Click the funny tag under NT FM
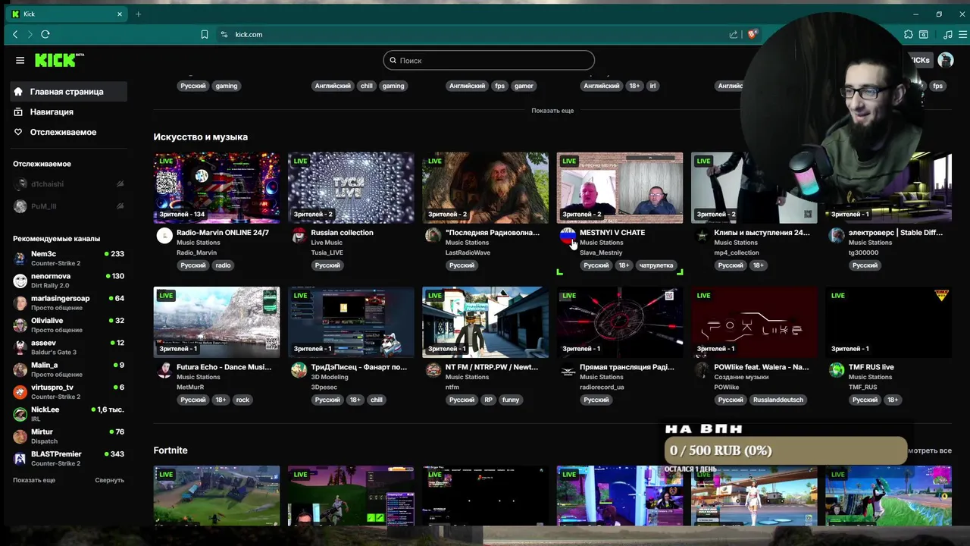Viewport: 970px width, 546px height. tap(511, 400)
